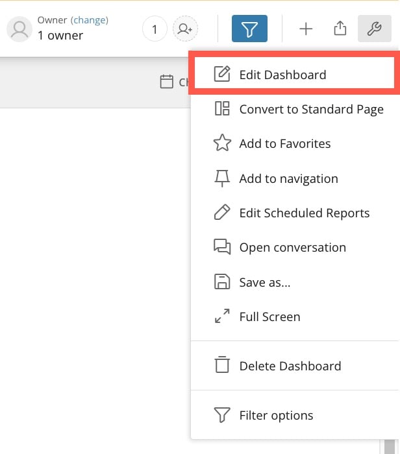Screen dimensions: 400x454
Task: Click the plus add icon in toolbar
Action: pyautogui.click(x=306, y=29)
